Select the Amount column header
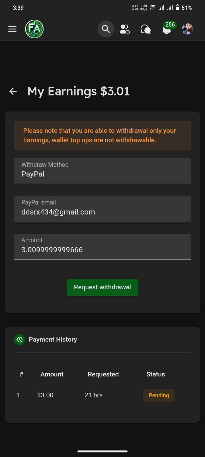This screenshot has height=457, width=205. click(x=52, y=374)
